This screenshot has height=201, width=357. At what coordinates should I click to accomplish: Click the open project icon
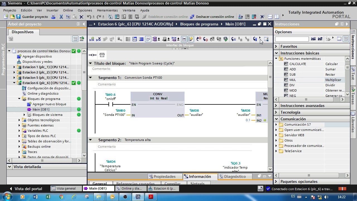(12, 17)
